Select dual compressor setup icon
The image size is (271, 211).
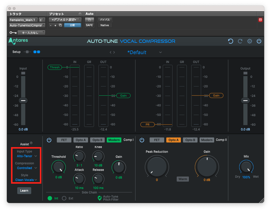[x=37, y=52]
